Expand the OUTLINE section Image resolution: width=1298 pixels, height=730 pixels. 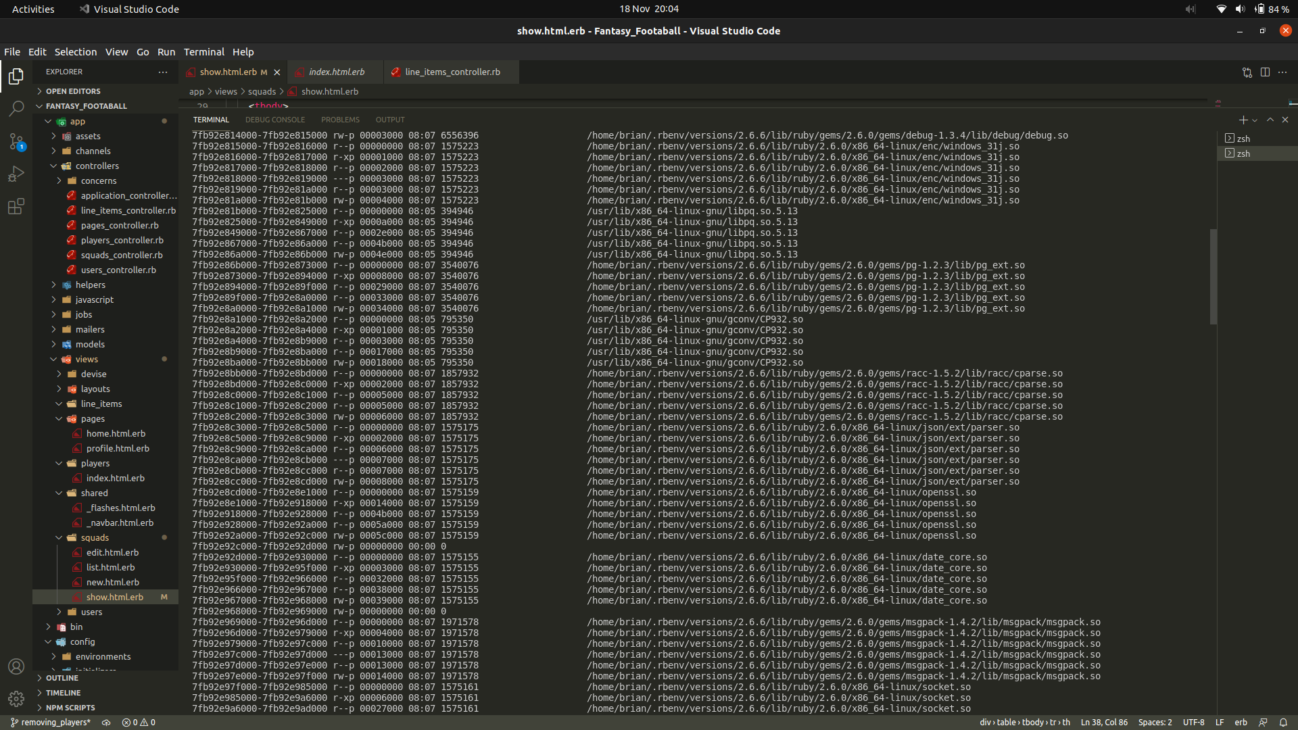(62, 678)
